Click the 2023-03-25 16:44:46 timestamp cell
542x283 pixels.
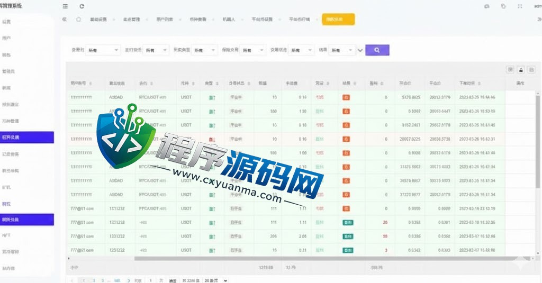[477, 97]
